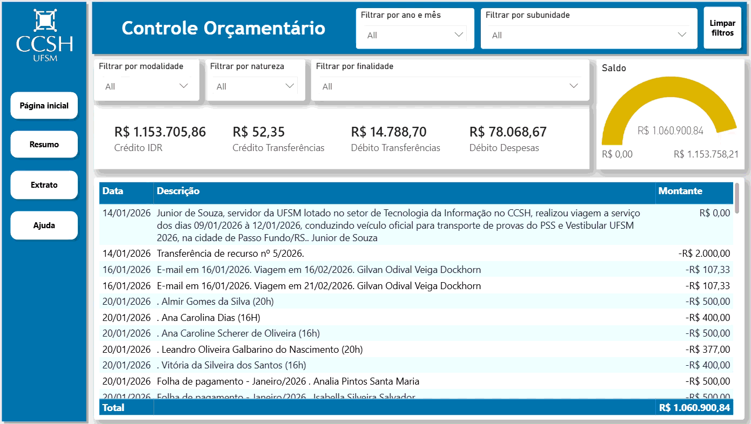Select the Débito Despesas card value
The height and width of the screenshot is (424, 751).
tap(507, 132)
